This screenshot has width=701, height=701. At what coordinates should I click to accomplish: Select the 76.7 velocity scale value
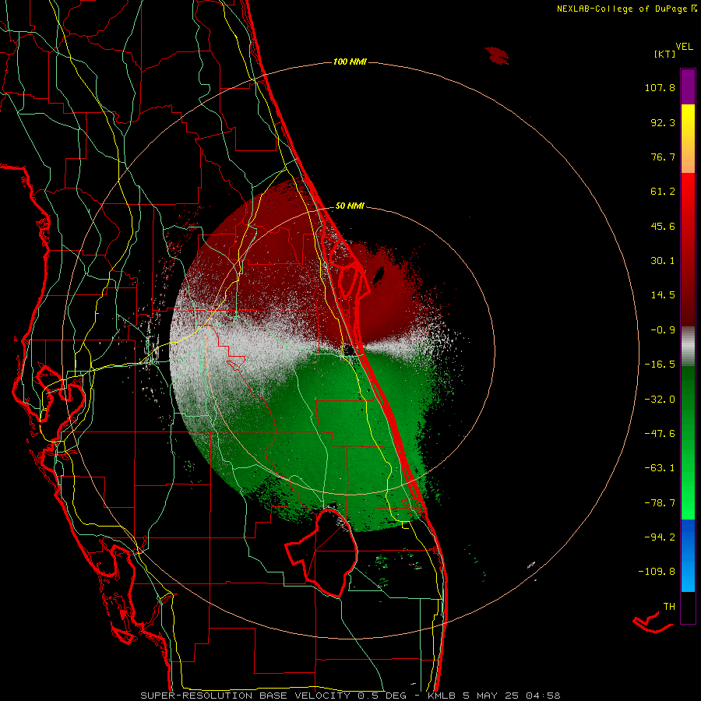click(663, 157)
